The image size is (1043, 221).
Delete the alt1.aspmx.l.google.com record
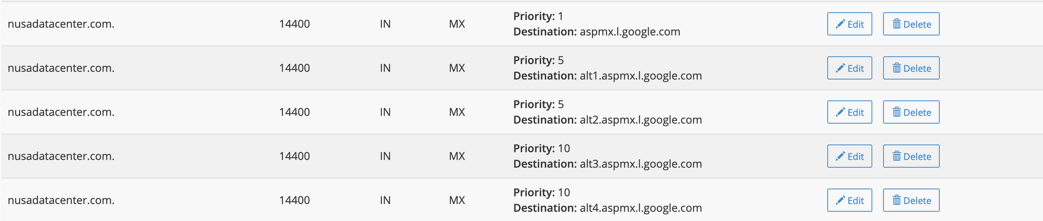(x=911, y=68)
